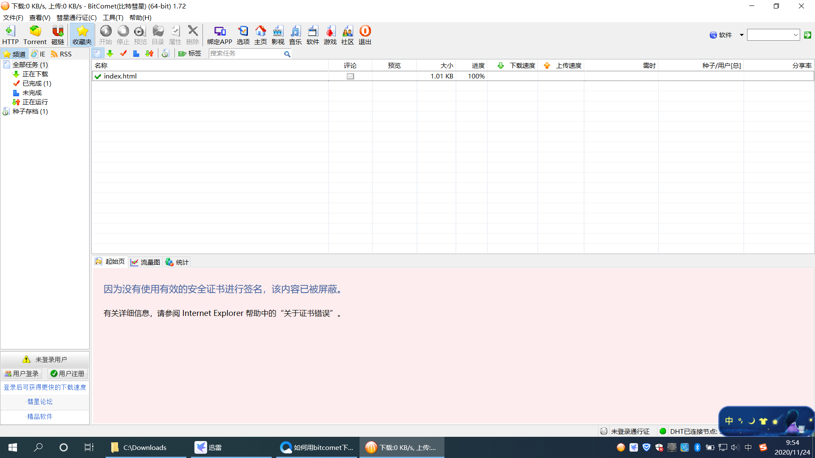Open the Help (帮助) menu
815x458 pixels.
click(140, 17)
